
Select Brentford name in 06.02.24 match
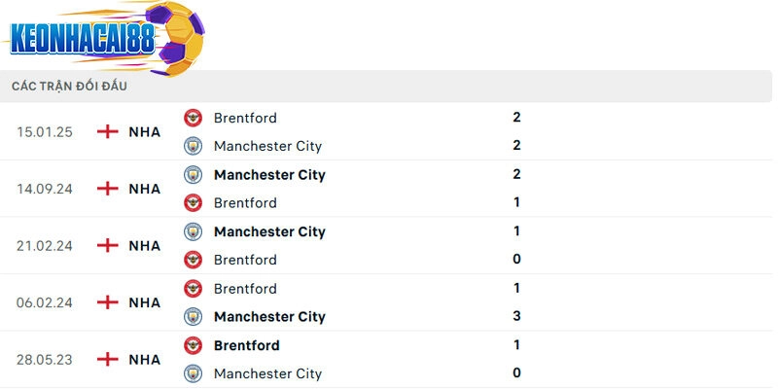[x=245, y=289]
